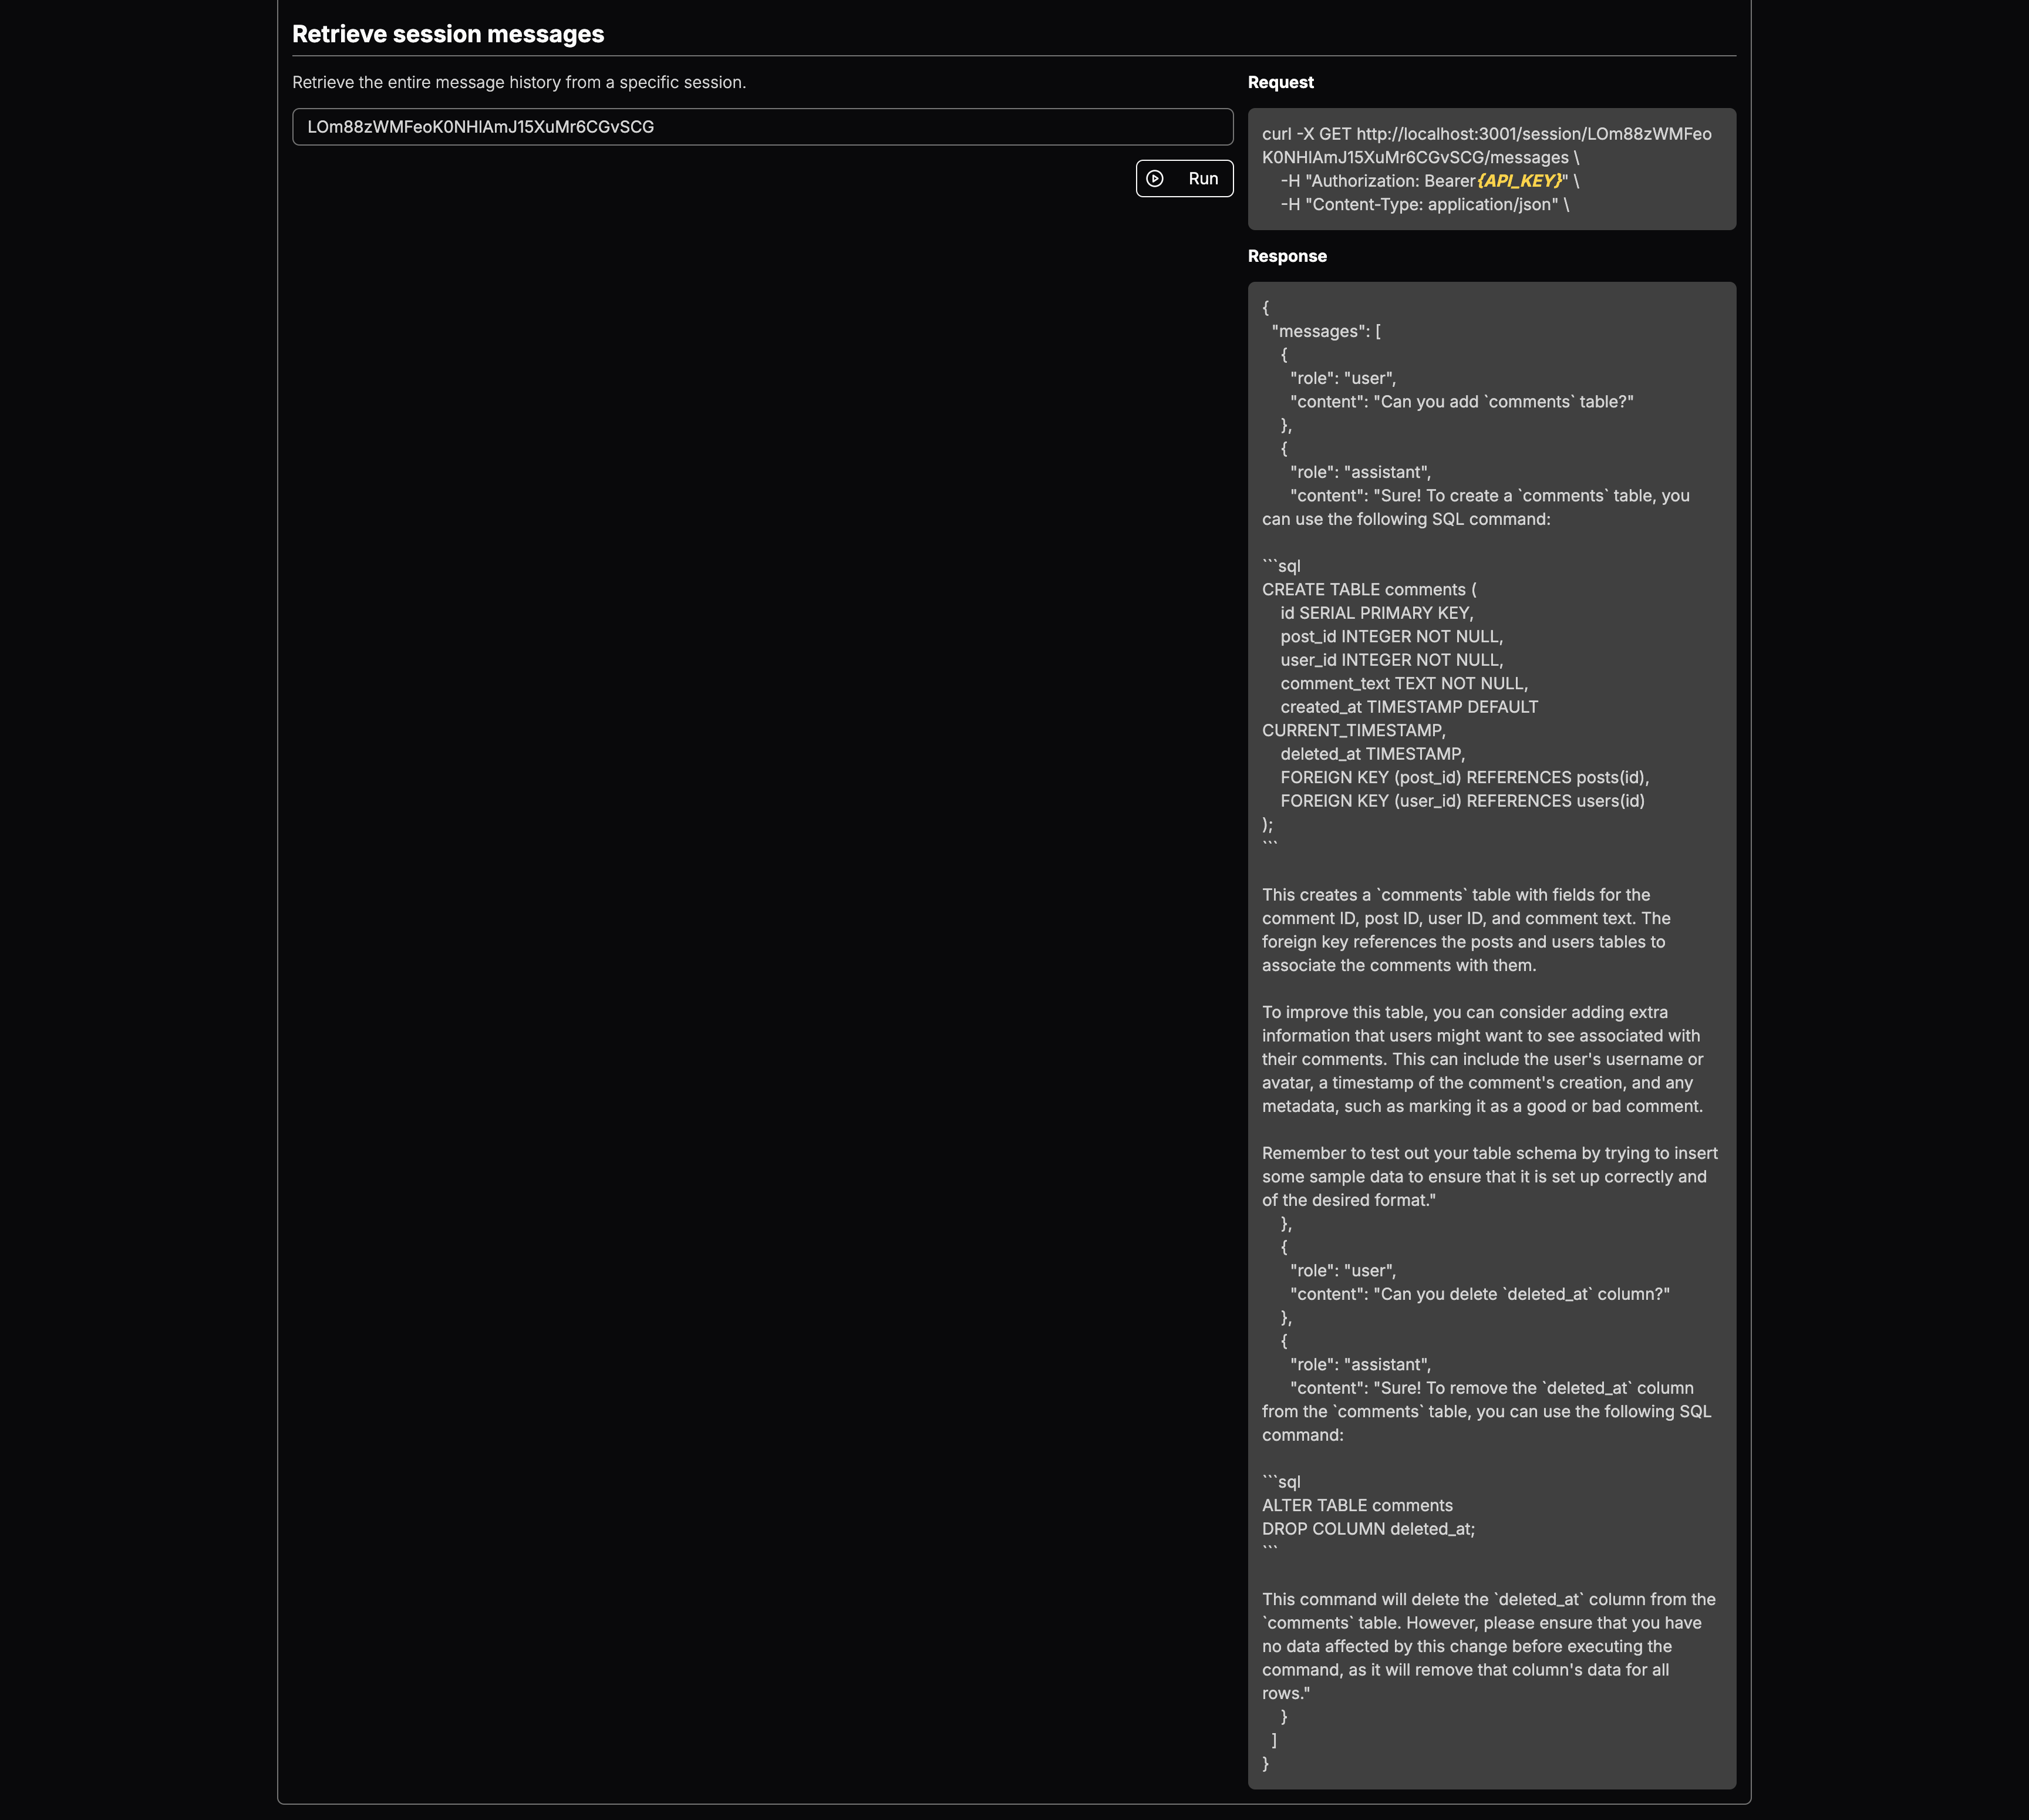
Task: Click the {API_KEY} placeholder in request
Action: pos(1519,181)
